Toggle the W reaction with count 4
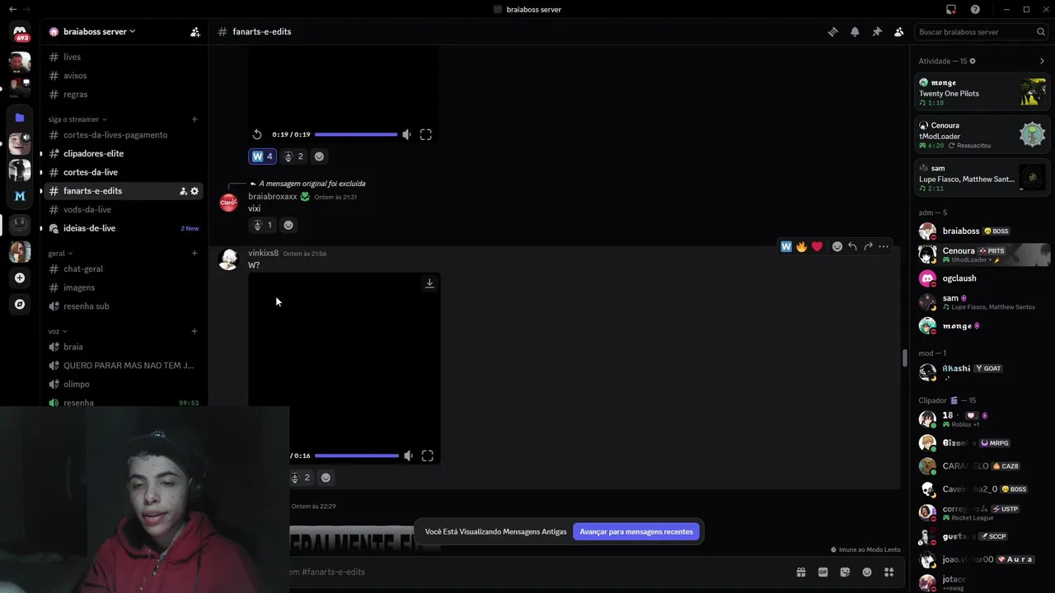Image resolution: width=1055 pixels, height=593 pixels. point(262,156)
